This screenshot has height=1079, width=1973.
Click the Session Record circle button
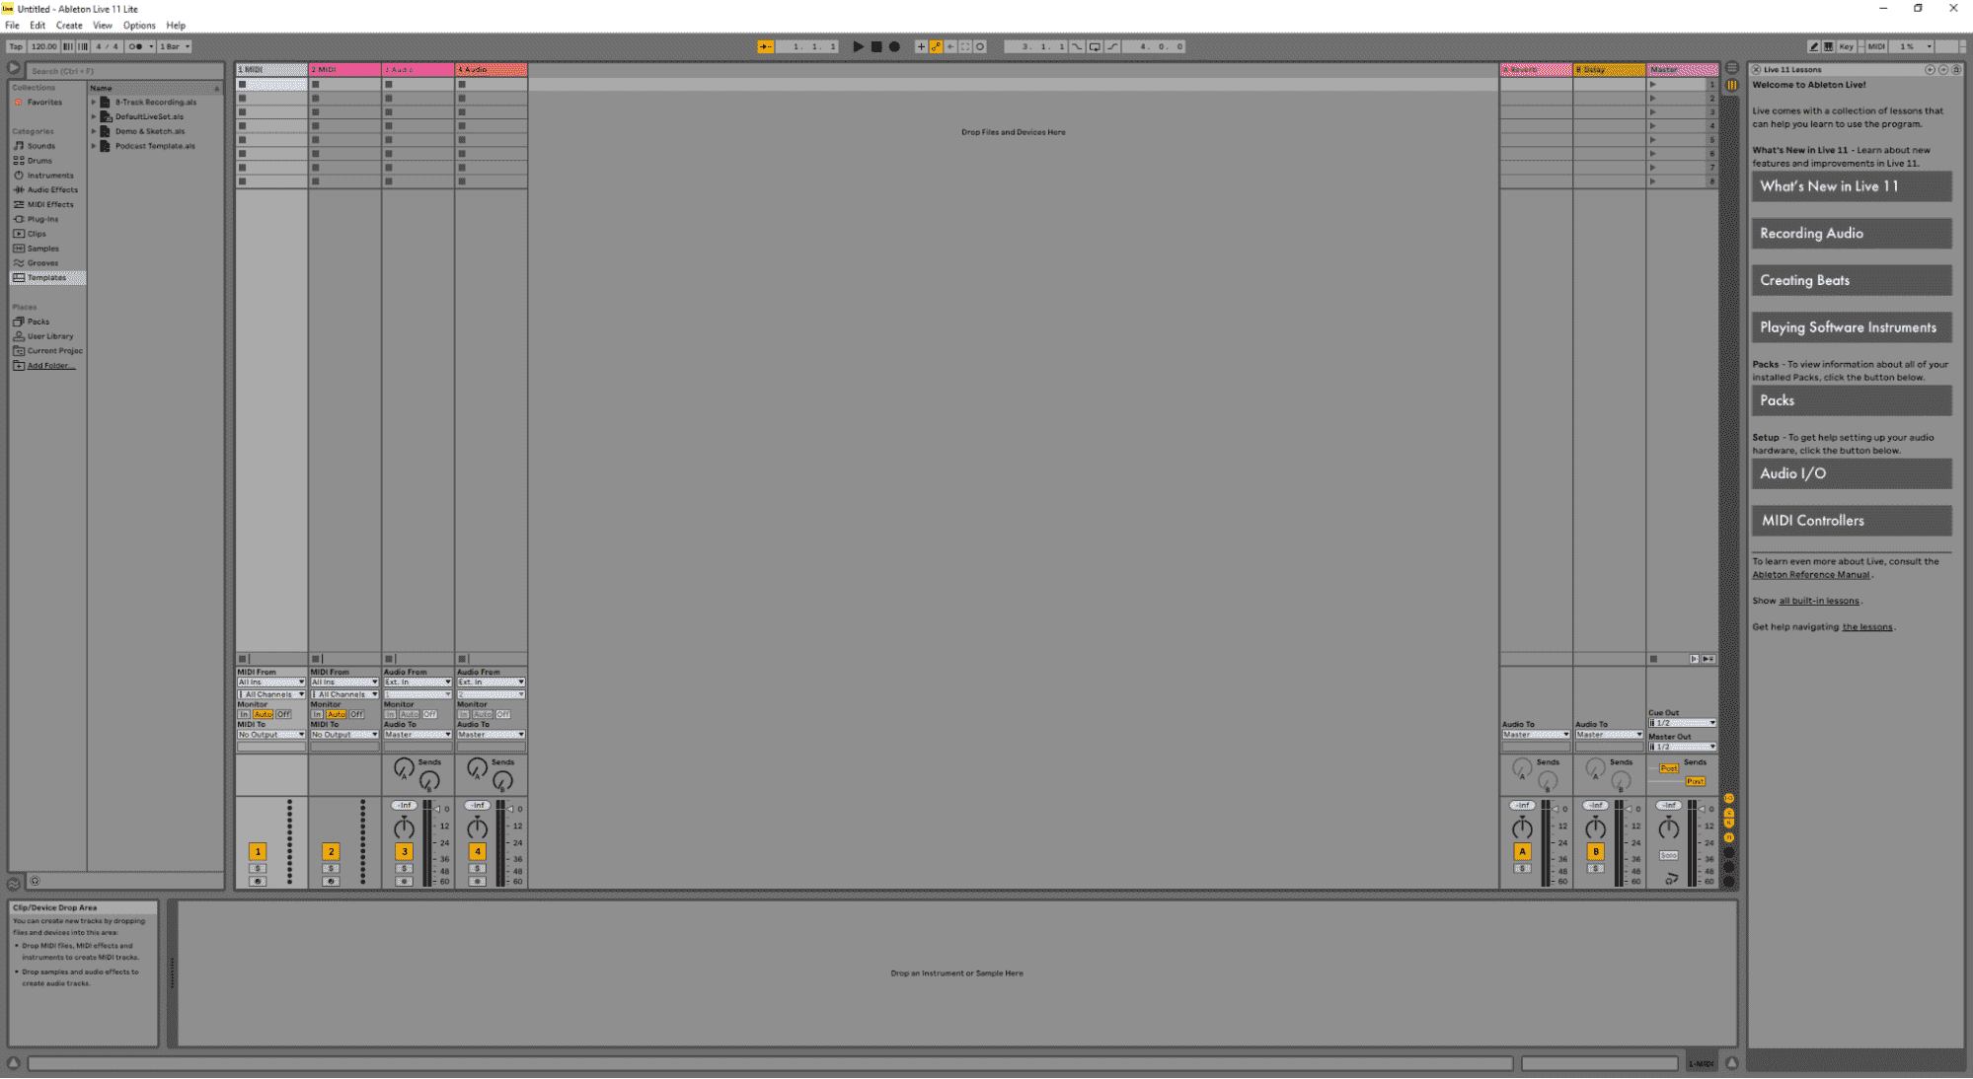(x=980, y=46)
